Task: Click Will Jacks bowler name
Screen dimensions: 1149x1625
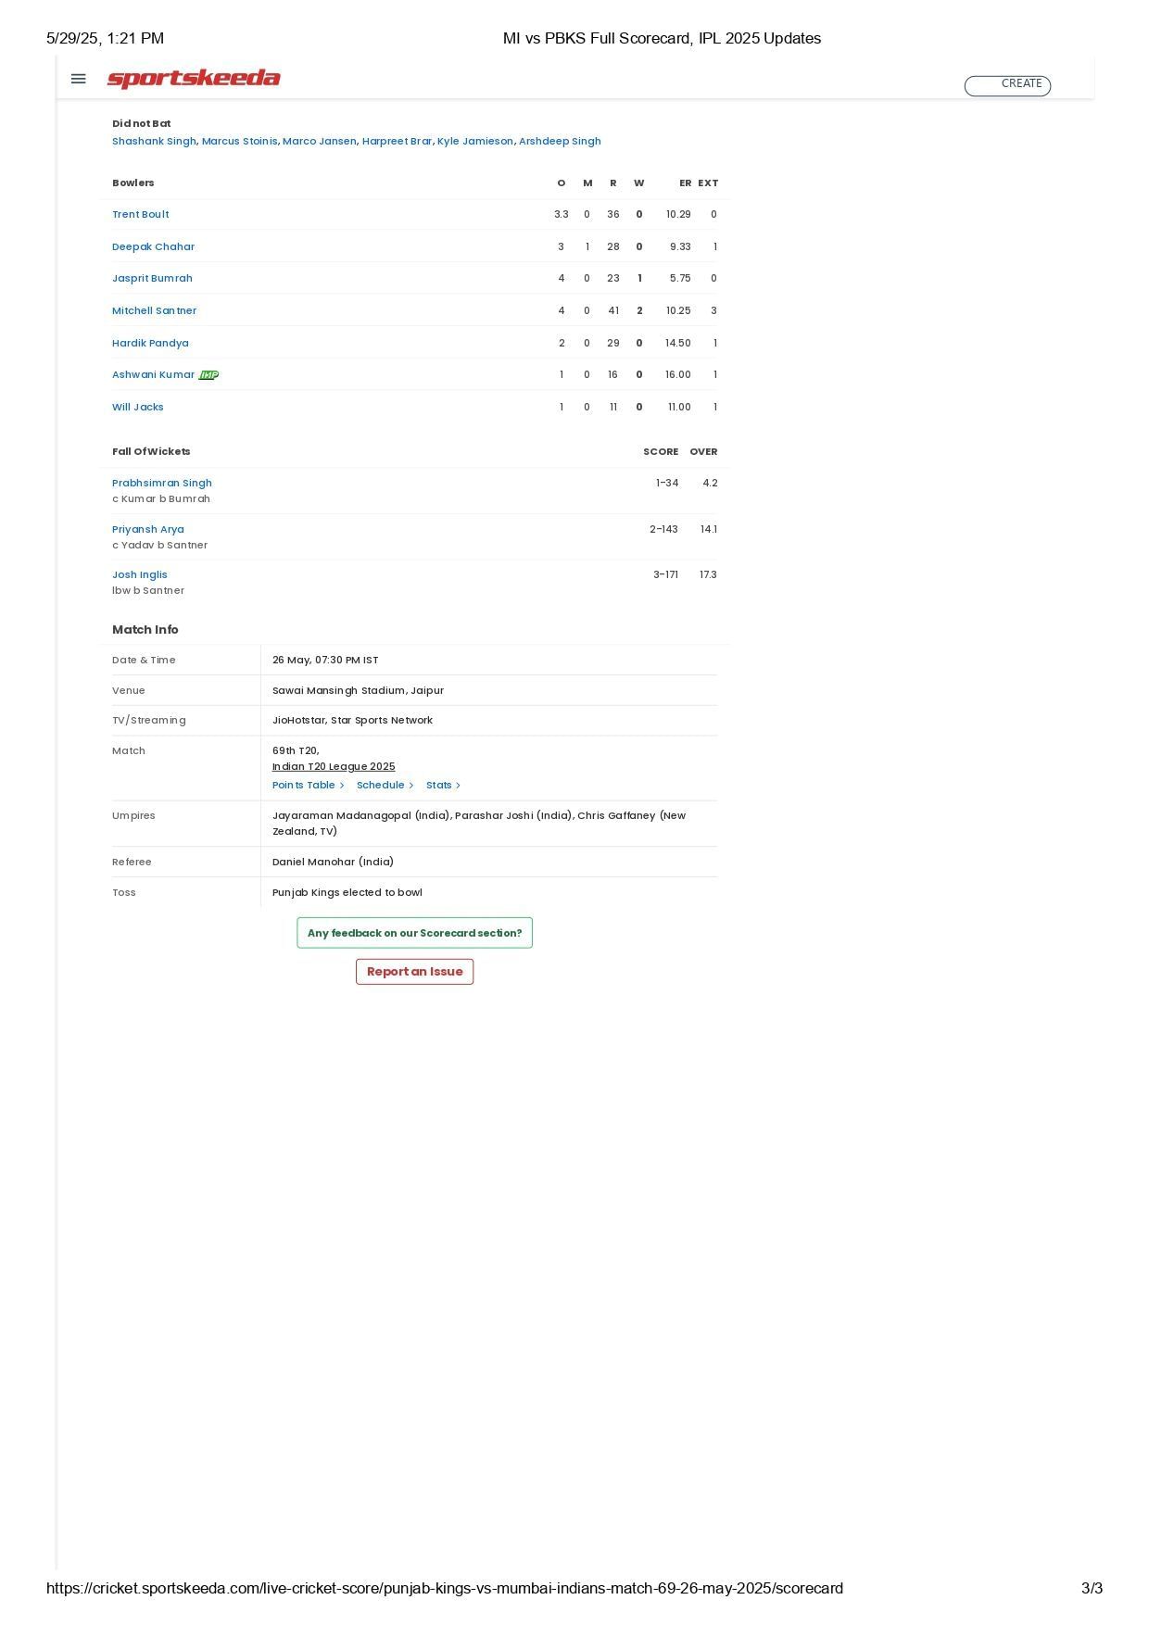Action: [138, 408]
